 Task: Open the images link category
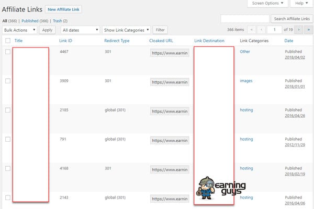coord(246,81)
